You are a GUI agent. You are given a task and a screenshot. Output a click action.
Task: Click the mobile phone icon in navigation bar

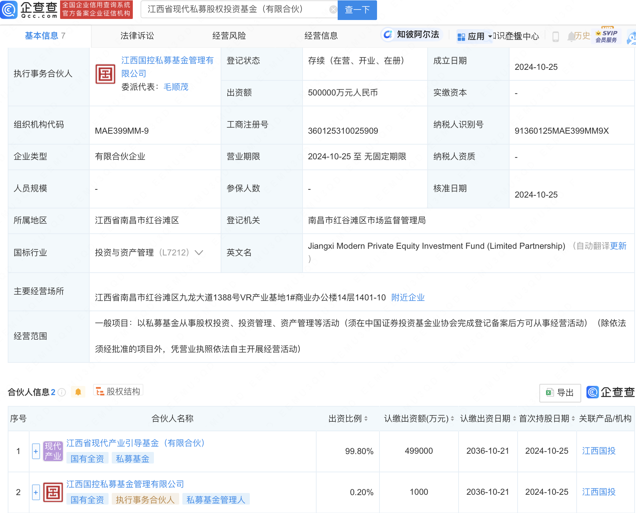point(556,36)
